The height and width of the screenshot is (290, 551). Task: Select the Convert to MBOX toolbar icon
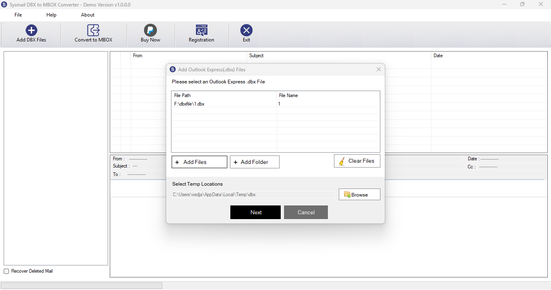coord(94,30)
